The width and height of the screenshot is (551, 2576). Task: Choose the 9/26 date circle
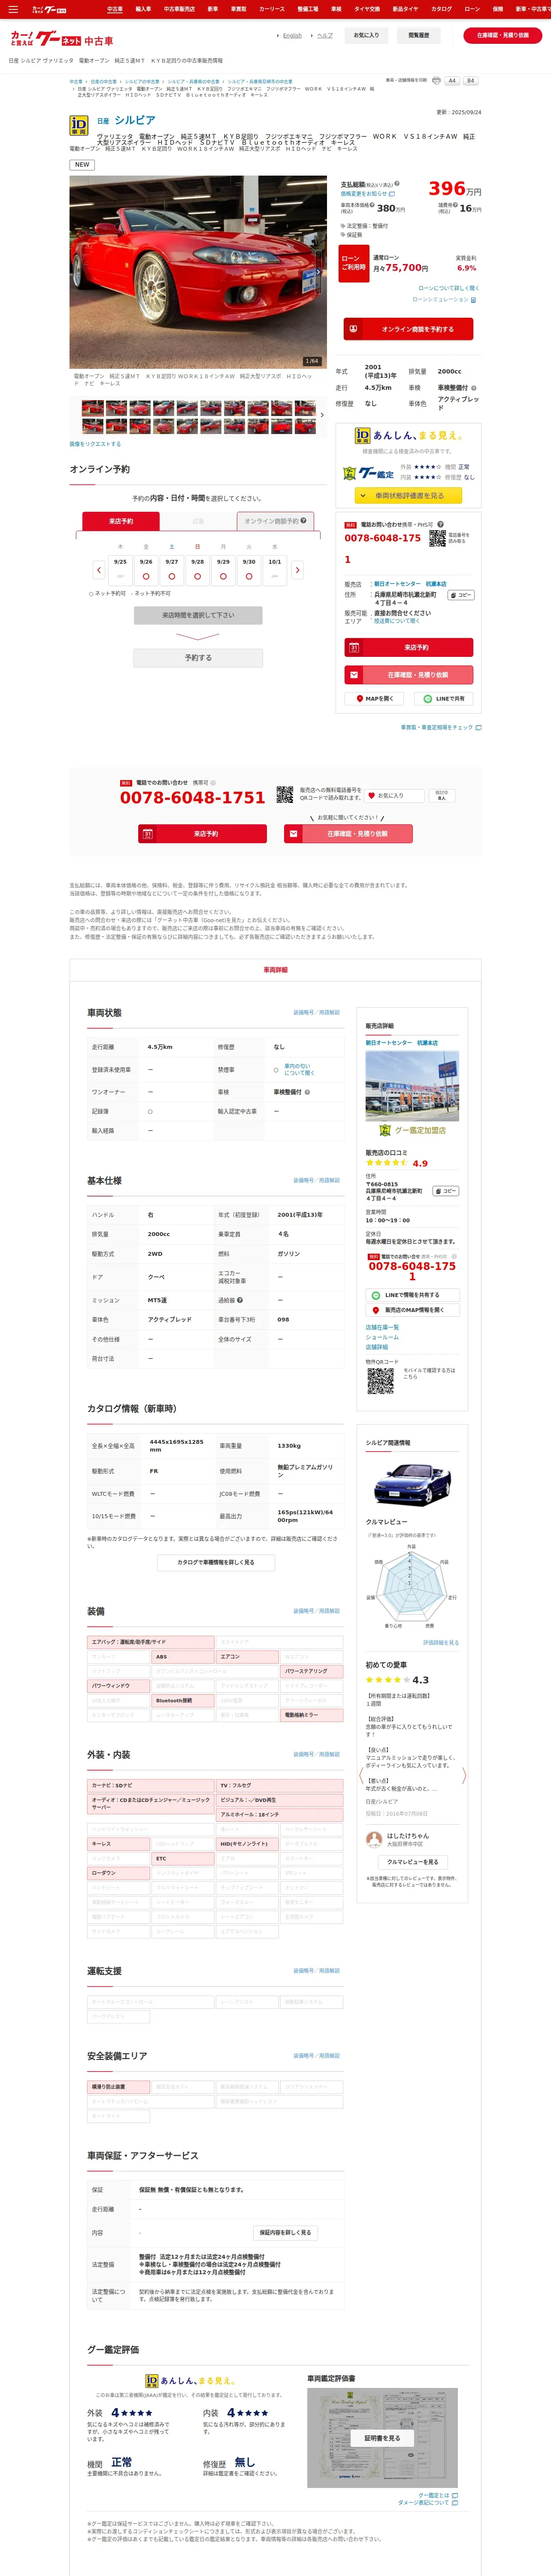coord(146,576)
